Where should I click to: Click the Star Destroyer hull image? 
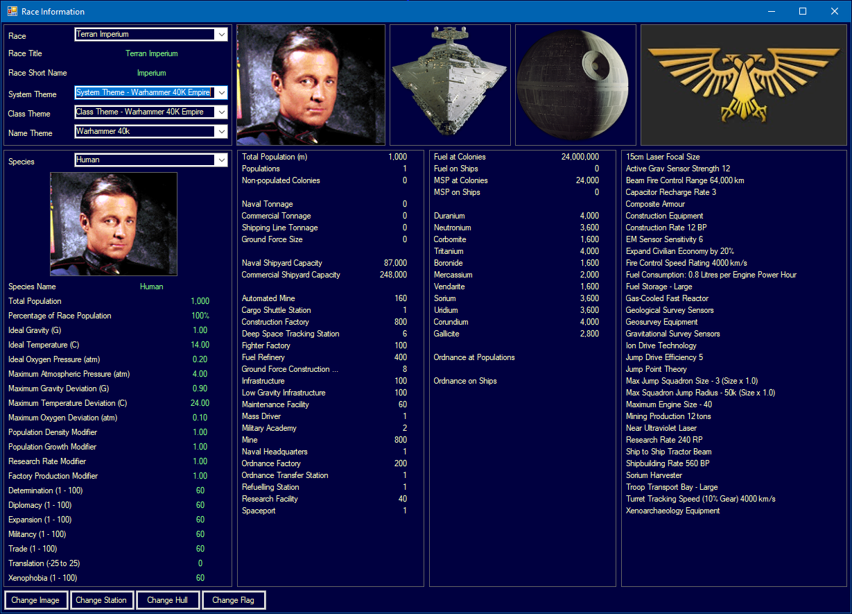[x=450, y=85]
